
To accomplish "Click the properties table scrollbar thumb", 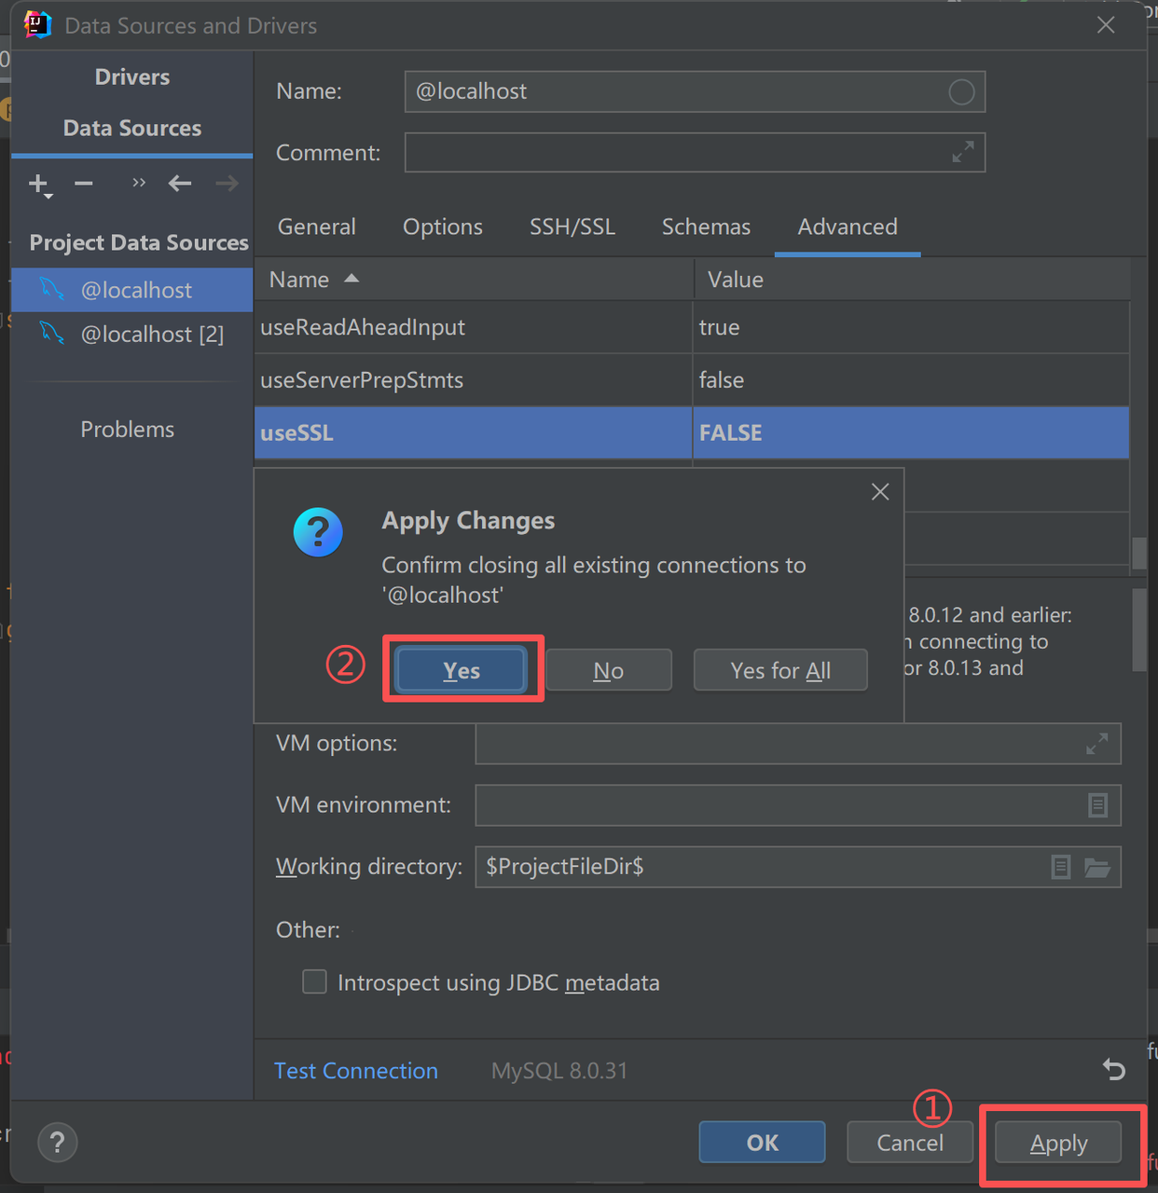I will coord(1138,554).
